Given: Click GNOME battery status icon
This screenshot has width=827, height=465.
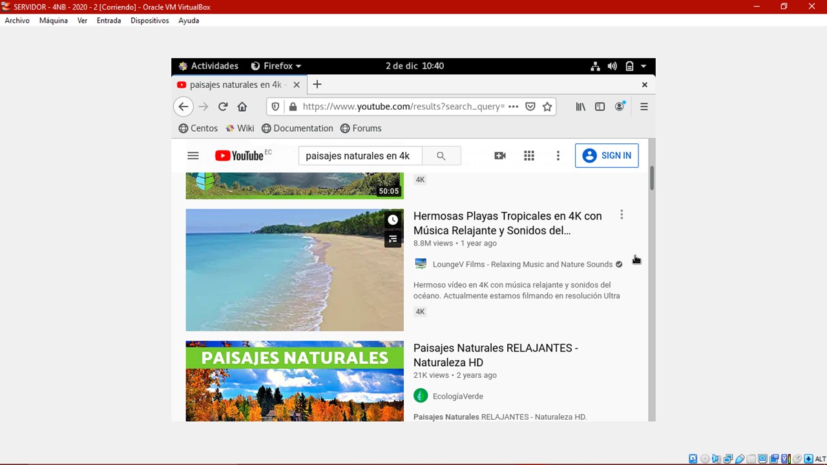Looking at the screenshot, I should coord(629,66).
